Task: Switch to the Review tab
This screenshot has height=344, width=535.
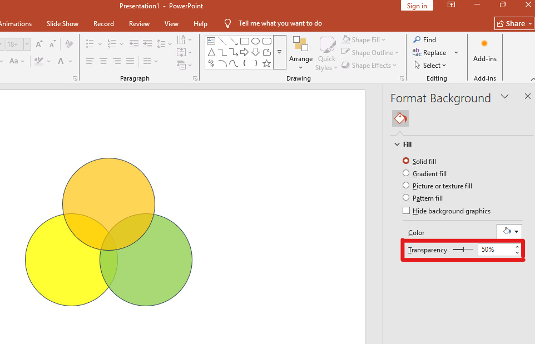Action: coord(139,24)
